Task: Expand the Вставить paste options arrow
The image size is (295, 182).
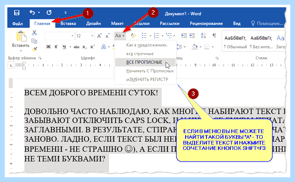Action: coord(20,51)
